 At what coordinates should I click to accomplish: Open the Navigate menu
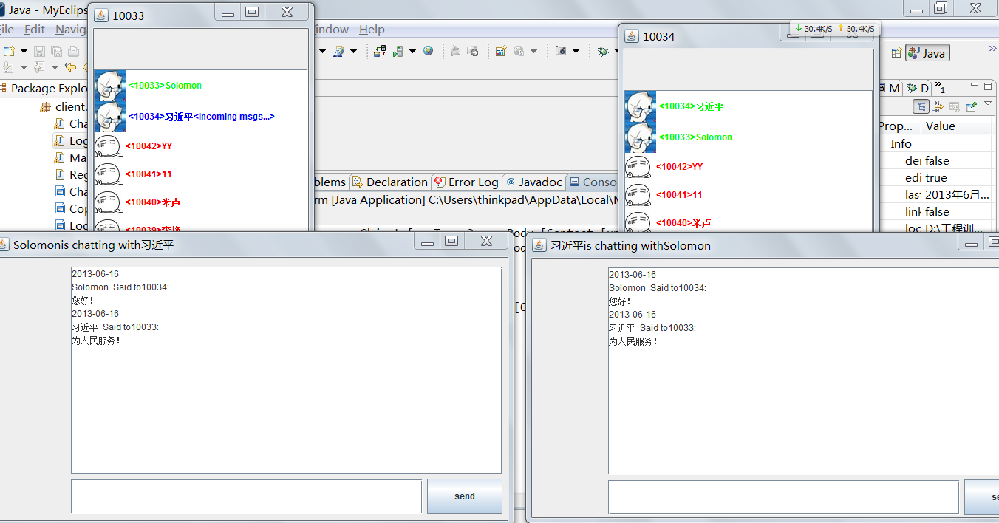coord(71,30)
